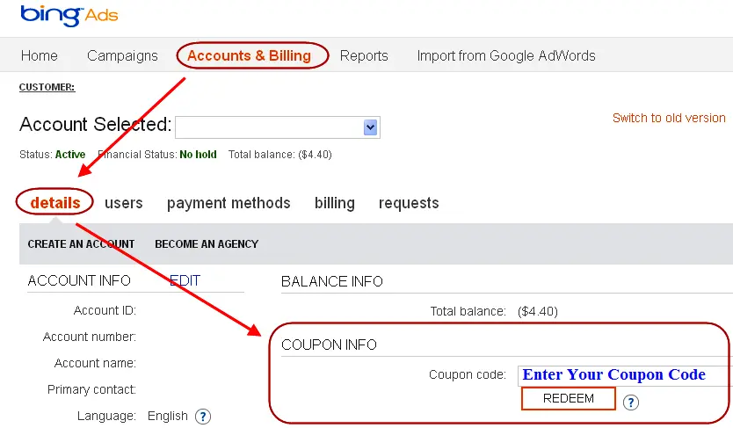
Task: Click the Account ID: label
Action: (x=105, y=310)
